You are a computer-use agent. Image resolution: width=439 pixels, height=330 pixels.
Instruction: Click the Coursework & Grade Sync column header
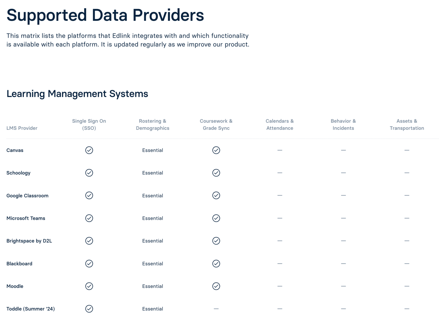click(x=216, y=125)
